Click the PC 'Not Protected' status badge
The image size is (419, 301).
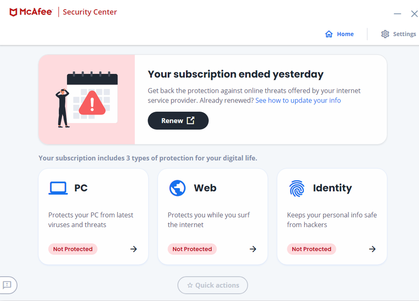pyautogui.click(x=73, y=249)
